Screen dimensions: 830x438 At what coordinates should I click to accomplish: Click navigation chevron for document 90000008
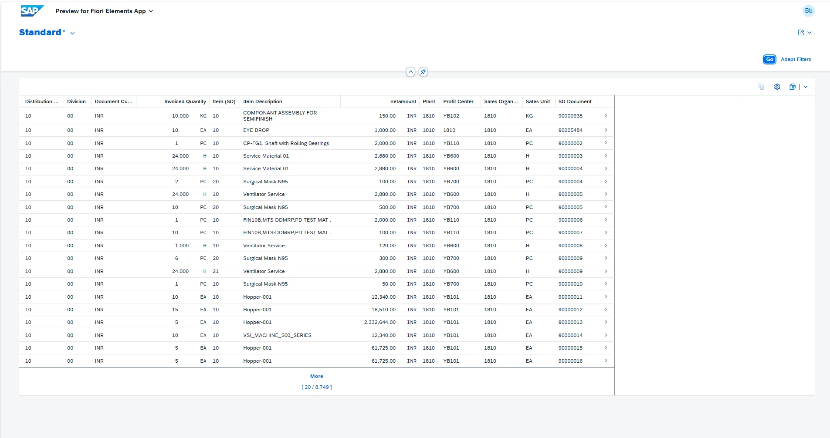(x=606, y=246)
